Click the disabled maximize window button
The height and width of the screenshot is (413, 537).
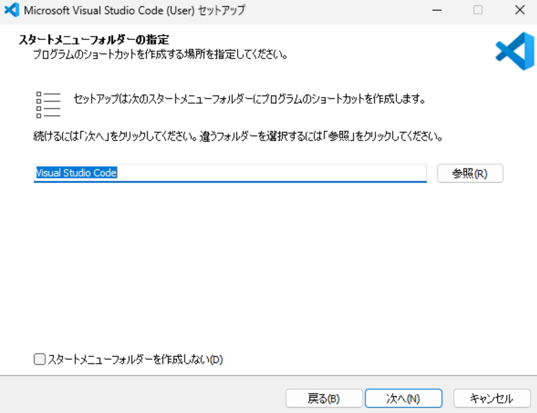point(478,10)
